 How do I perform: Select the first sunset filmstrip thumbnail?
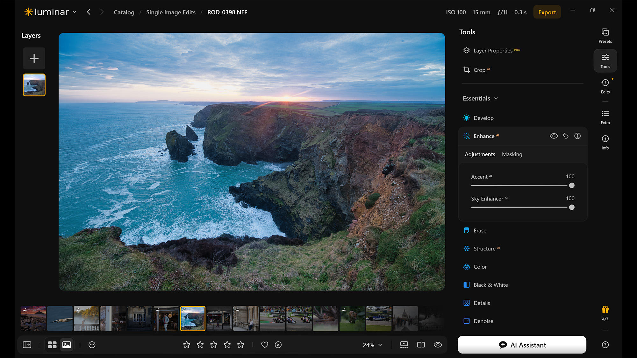pos(33,319)
